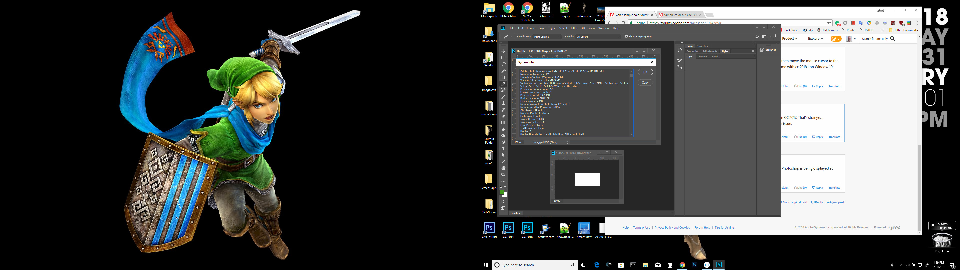The height and width of the screenshot is (270, 960).
Task: Select the Crop tool
Action: click(503, 77)
